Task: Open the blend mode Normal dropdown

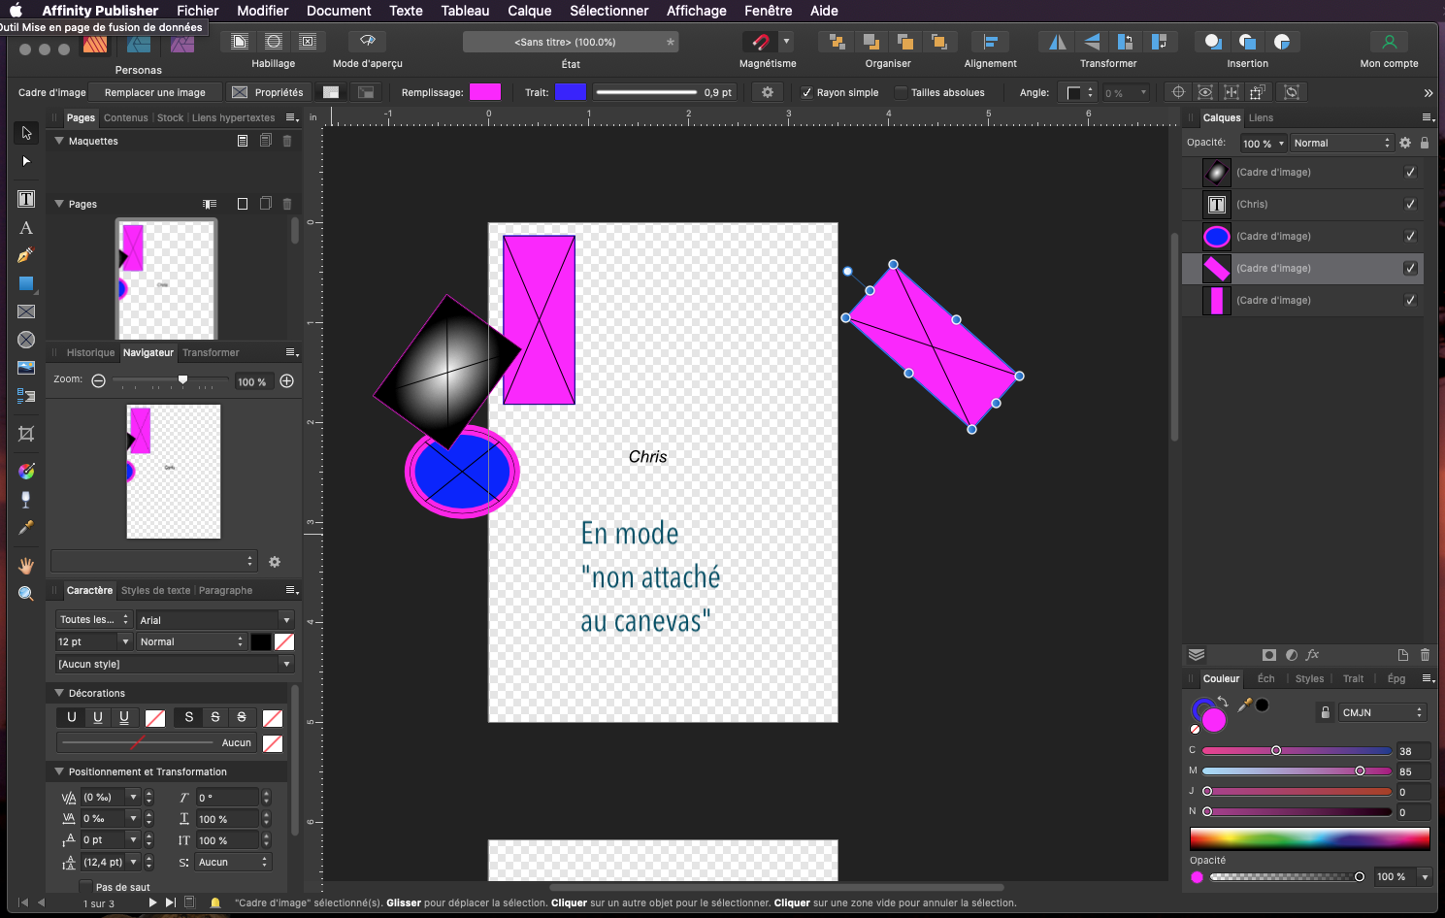Action: [x=1341, y=143]
